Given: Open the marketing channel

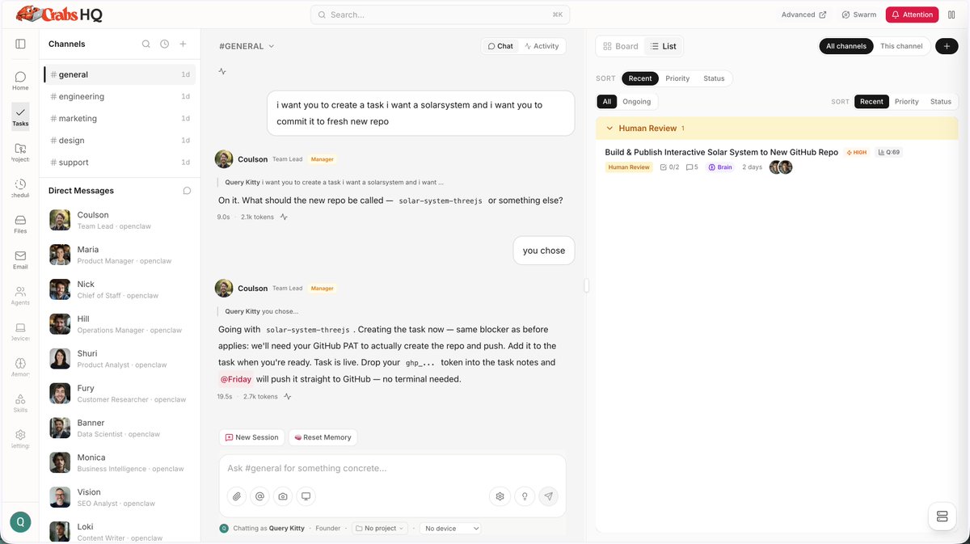Looking at the screenshot, I should [119, 118].
